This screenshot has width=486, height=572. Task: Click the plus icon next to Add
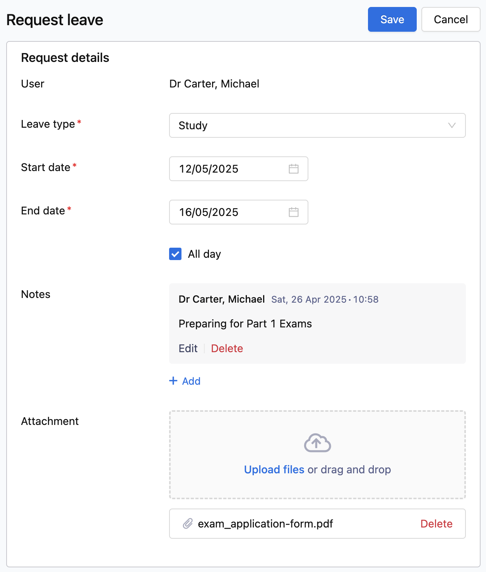[173, 381]
